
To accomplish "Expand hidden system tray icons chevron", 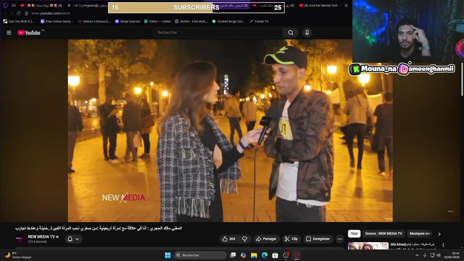I will 417,255.
